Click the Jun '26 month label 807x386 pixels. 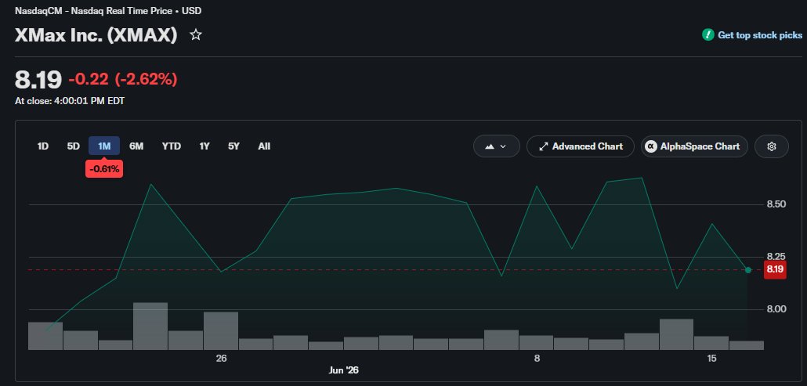tap(343, 370)
